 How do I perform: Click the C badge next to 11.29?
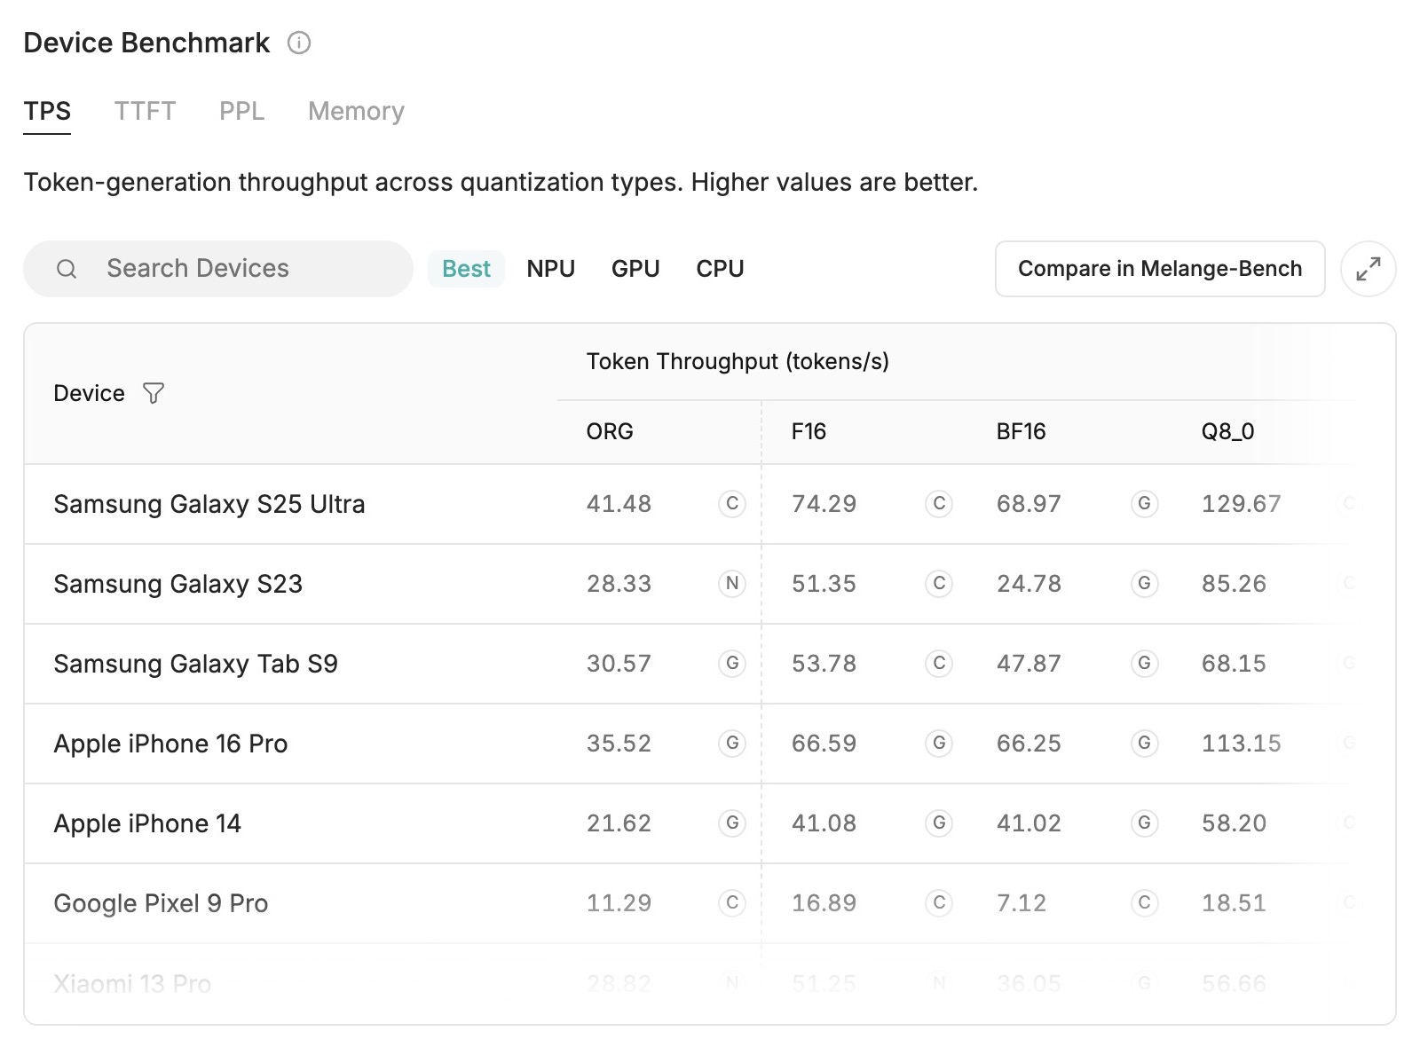tap(732, 903)
